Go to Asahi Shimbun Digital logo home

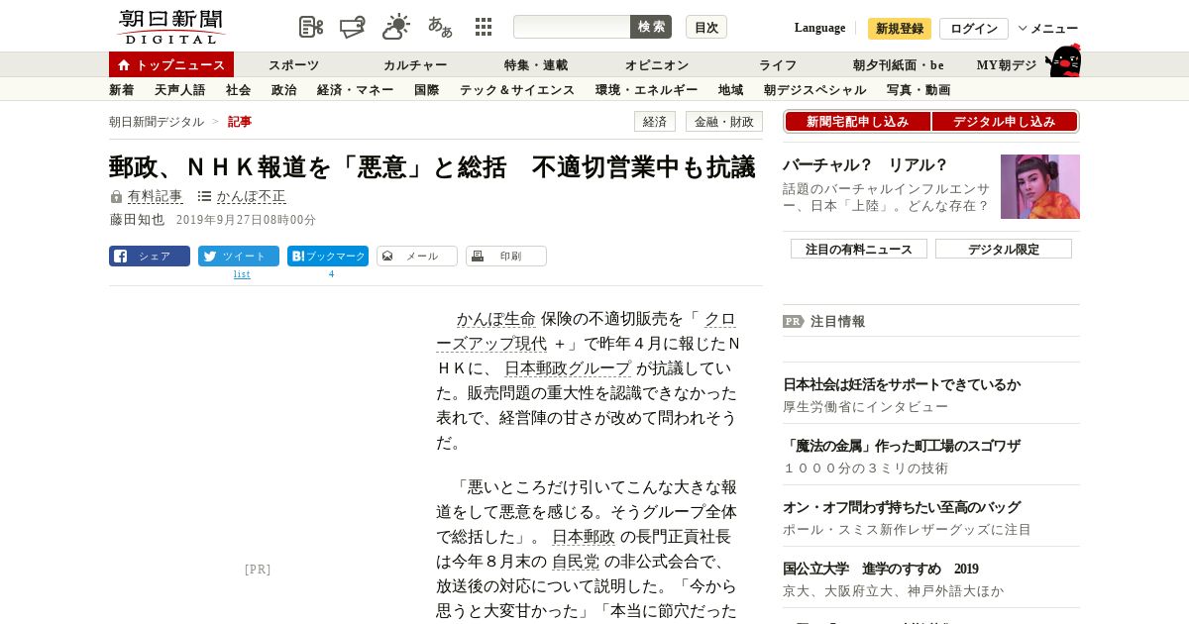(170, 27)
